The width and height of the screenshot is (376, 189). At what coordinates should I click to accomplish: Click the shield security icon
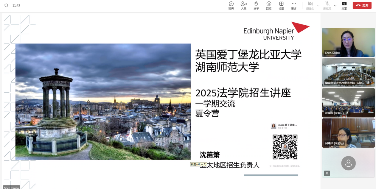click(6, 5)
